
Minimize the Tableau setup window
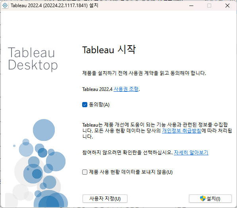coord(191,6)
